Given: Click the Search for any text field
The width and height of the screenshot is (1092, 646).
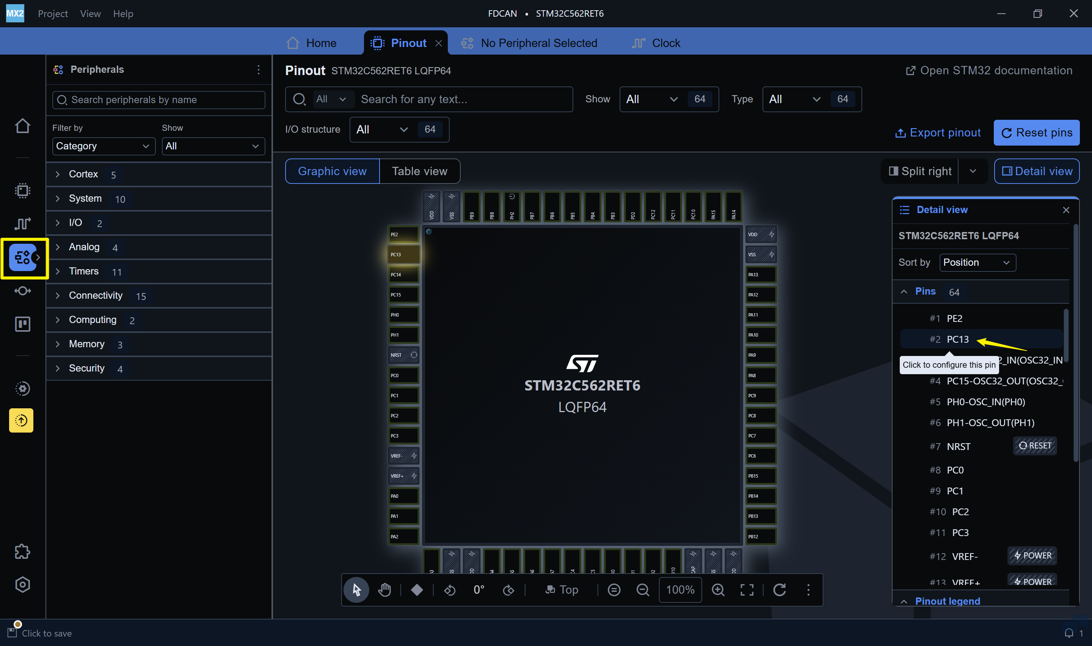Looking at the screenshot, I should pos(463,99).
